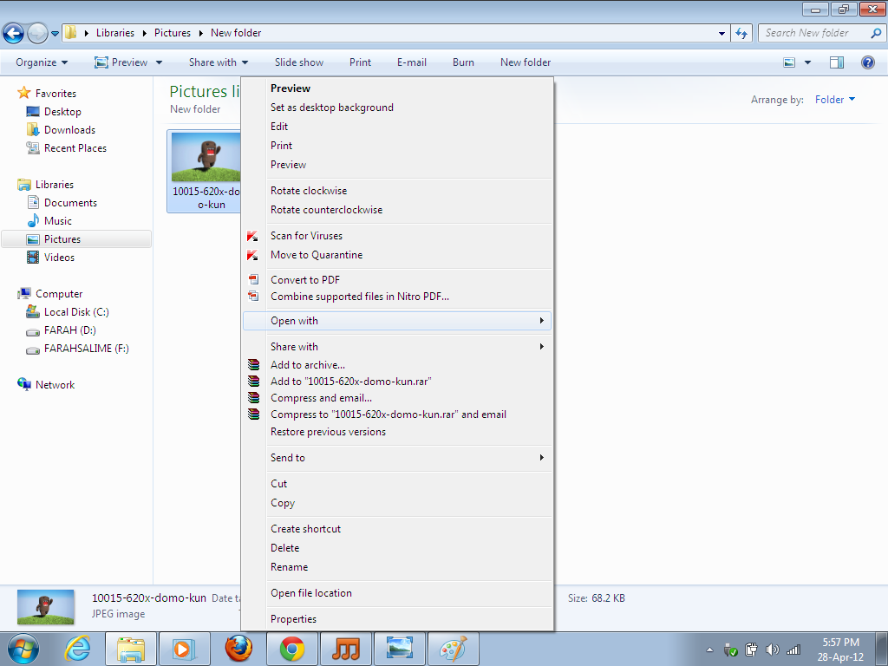Select Network in navigation pane

click(55, 384)
